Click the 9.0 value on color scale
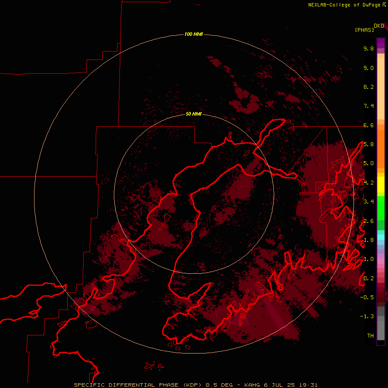The image size is (388, 388). tap(369, 68)
